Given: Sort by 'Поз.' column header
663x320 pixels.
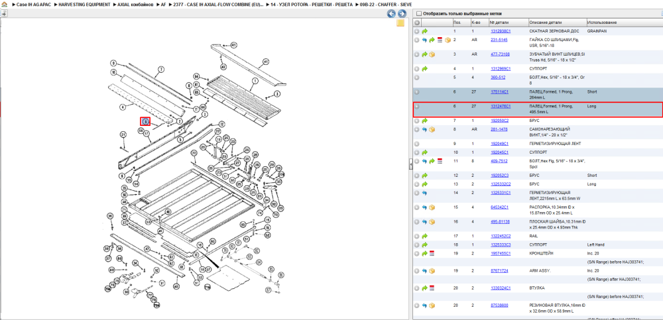Looking at the screenshot, I should click(x=457, y=23).
